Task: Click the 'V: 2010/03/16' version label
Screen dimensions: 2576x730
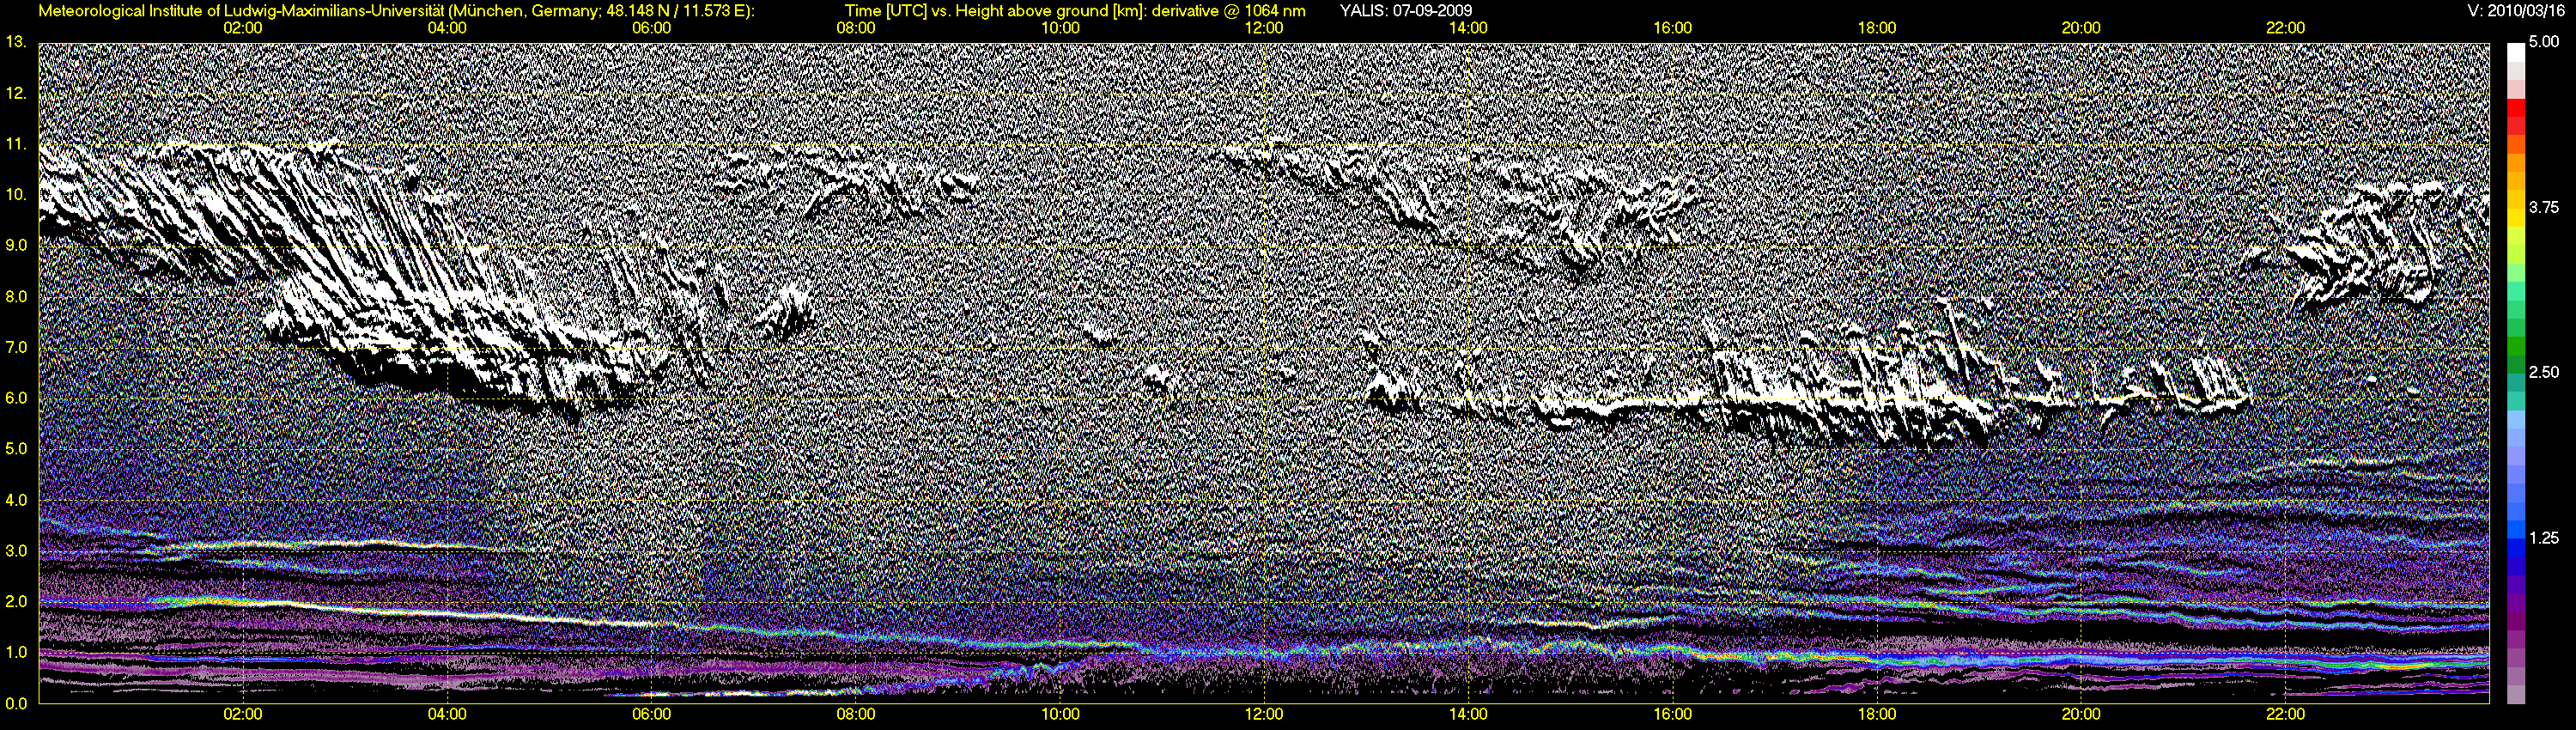Action: click(2517, 11)
